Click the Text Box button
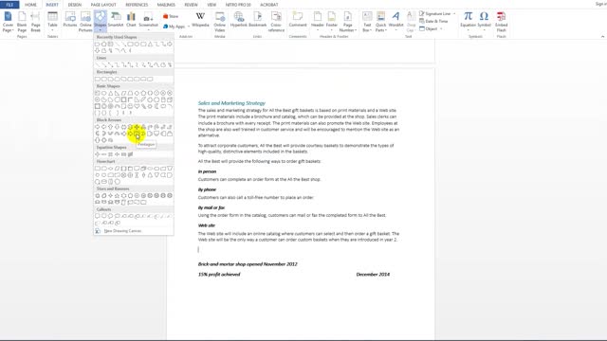This screenshot has height=341, width=607. tap(367, 22)
